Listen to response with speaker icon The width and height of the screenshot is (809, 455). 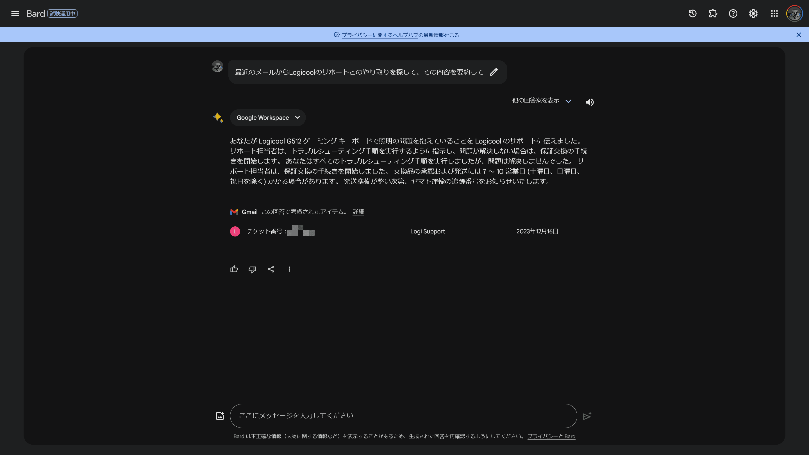[x=590, y=102]
